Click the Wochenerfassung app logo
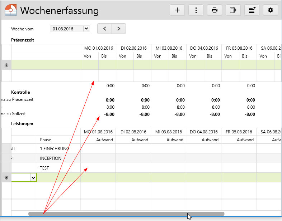The height and width of the screenshot is (221, 282). click(11, 10)
